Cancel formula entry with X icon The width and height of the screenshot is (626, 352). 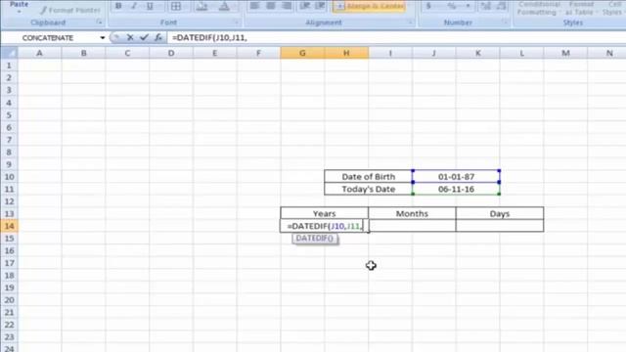[x=130, y=37]
